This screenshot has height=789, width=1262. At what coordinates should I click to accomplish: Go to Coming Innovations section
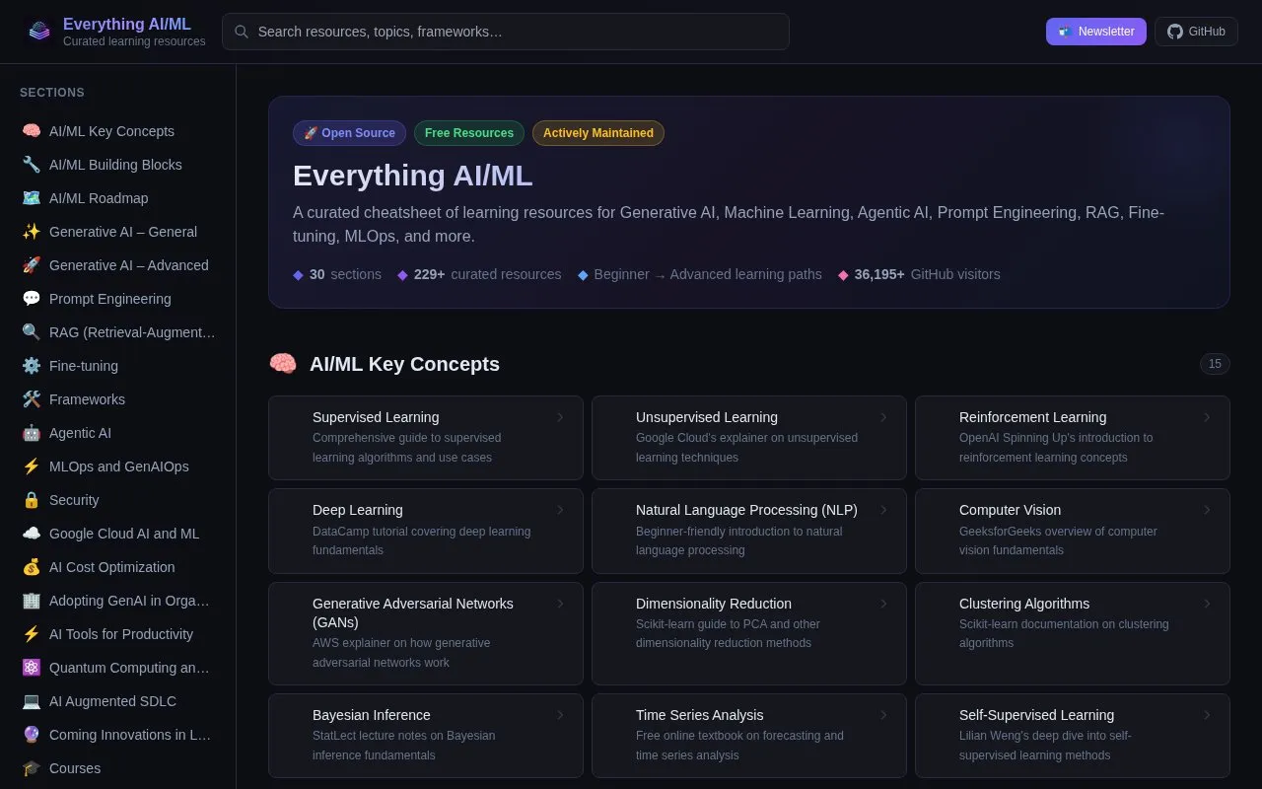click(118, 735)
